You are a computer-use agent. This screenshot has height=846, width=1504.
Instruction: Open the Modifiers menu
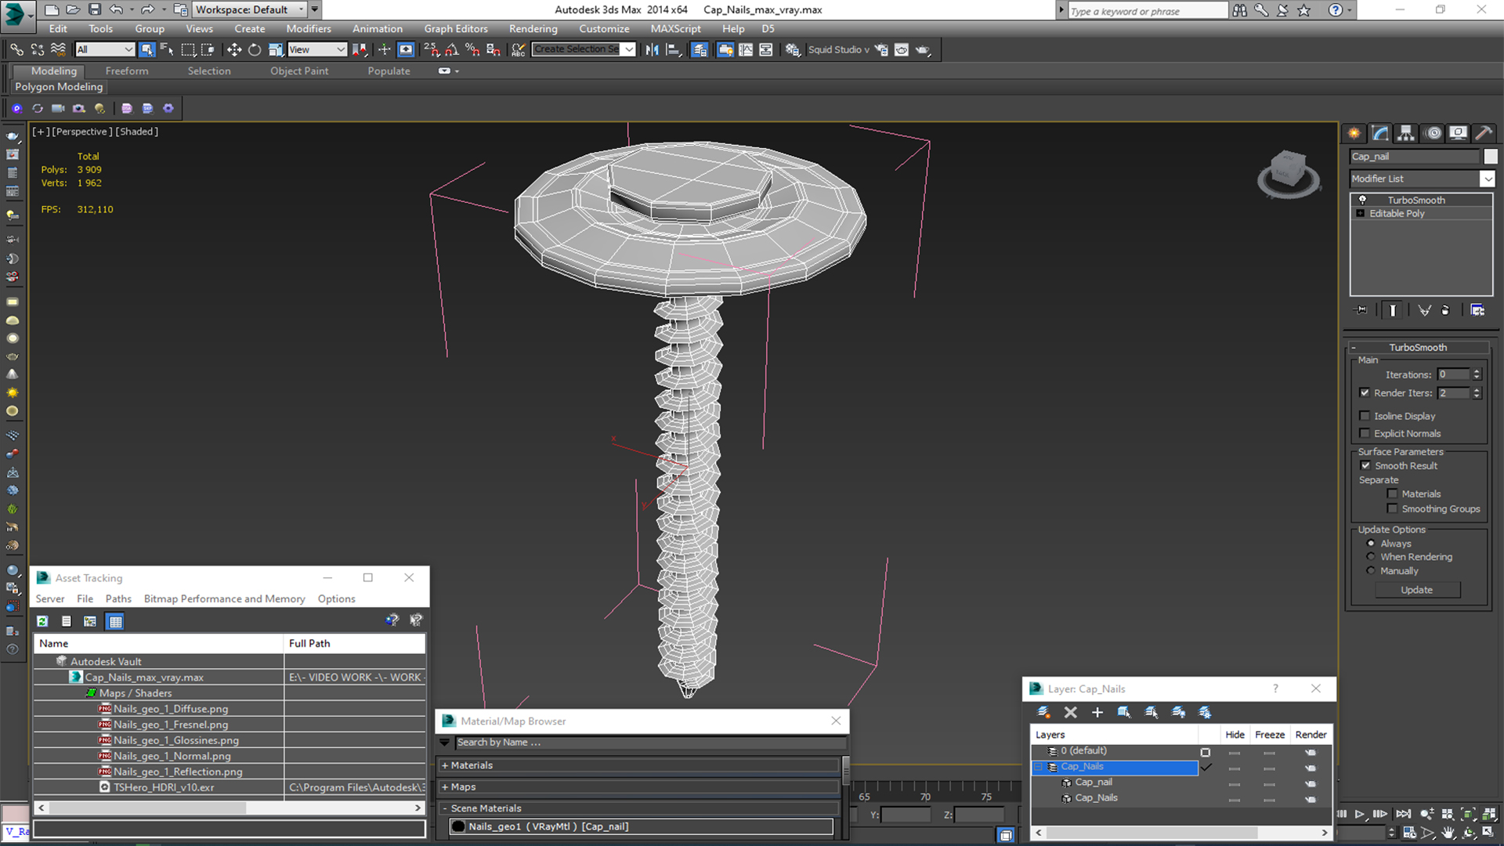click(x=308, y=28)
